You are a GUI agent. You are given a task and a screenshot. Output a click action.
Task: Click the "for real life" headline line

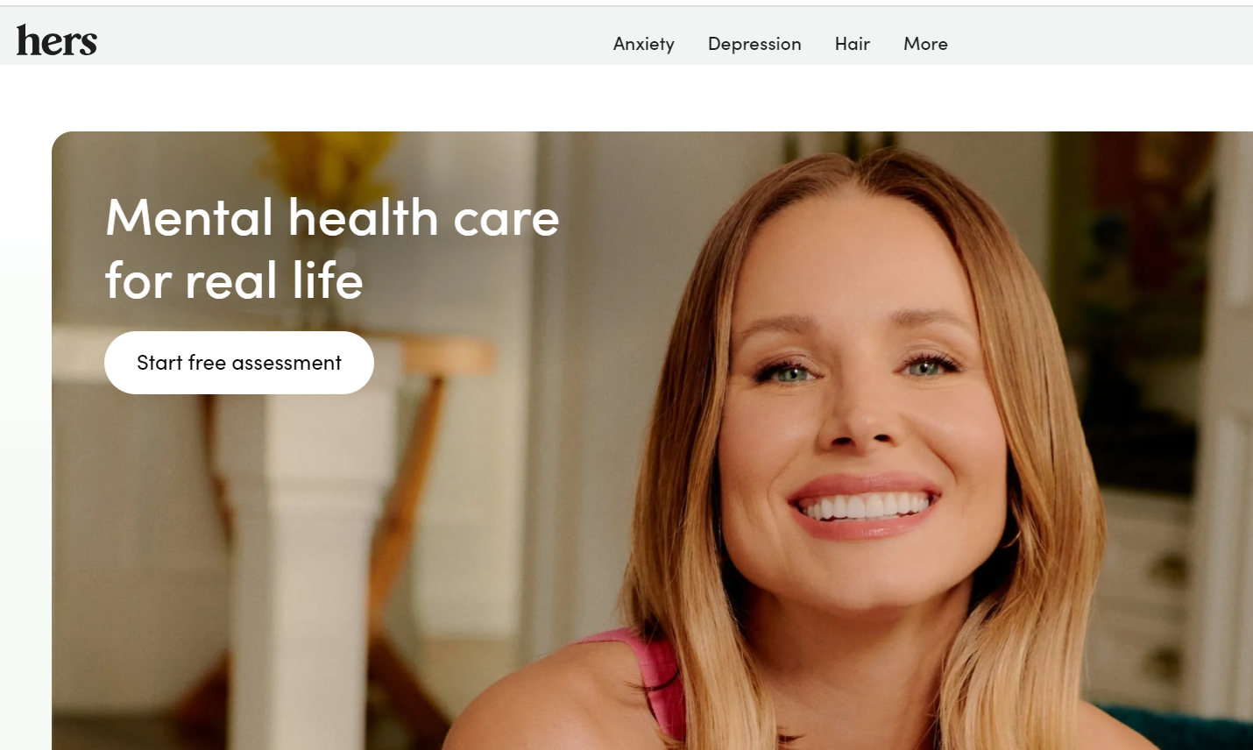coord(234,280)
